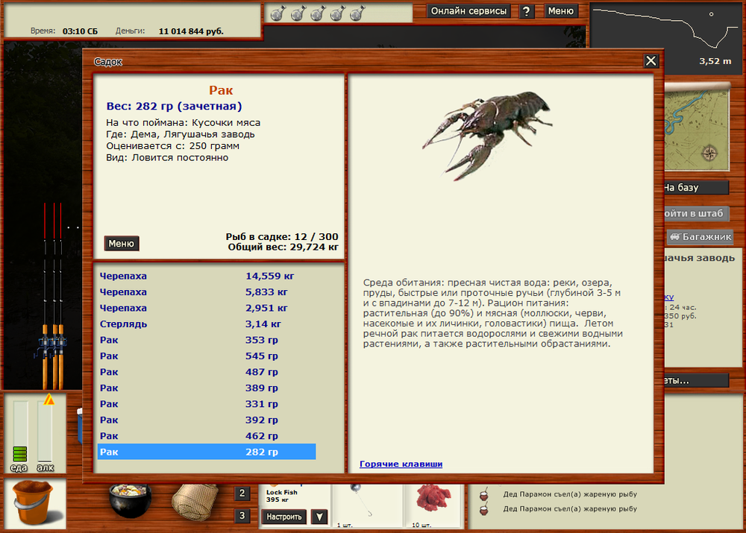
Task: Select Стерлядь 3,14 кг in the list
Action: [207, 324]
